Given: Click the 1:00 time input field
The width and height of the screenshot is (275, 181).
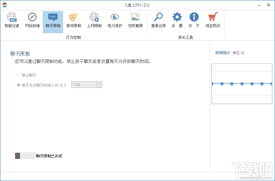Looking at the screenshot, I should (84, 85).
